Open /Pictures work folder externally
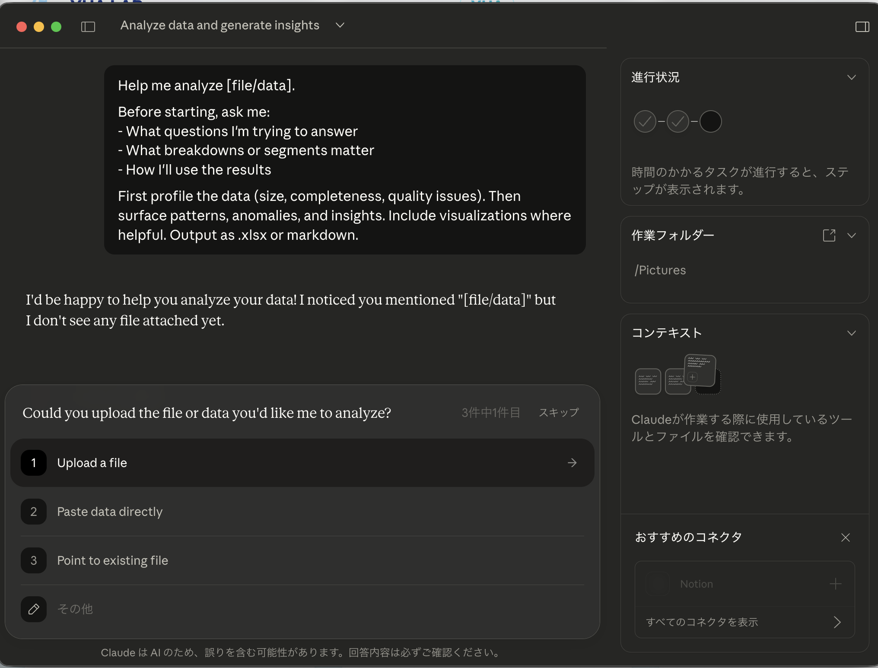The image size is (878, 668). tap(829, 235)
